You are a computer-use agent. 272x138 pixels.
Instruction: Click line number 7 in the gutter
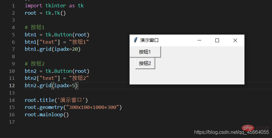click(x=13, y=49)
